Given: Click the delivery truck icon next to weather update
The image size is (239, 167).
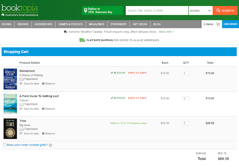Looking at the screenshot, I should point(65,32).
